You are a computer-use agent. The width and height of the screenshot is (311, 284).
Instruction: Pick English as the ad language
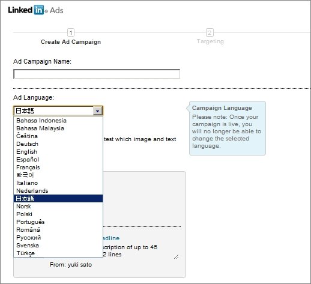point(58,152)
